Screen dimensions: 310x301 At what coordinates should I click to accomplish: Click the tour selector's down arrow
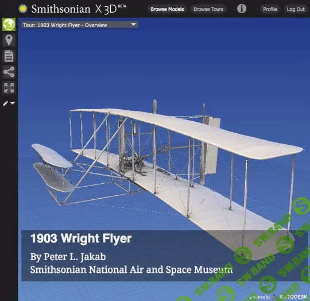[133, 25]
